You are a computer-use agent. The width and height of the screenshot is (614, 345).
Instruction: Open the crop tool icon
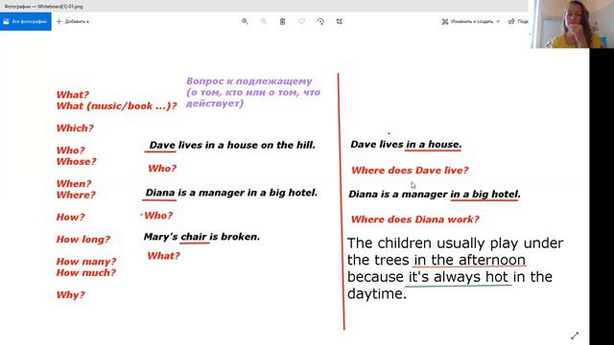339,21
